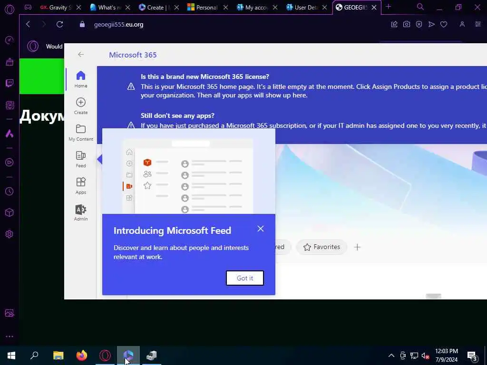Image resolution: width=487 pixels, height=365 pixels.
Task: Open the Microsoft 365 taskbar app
Action: 128,355
